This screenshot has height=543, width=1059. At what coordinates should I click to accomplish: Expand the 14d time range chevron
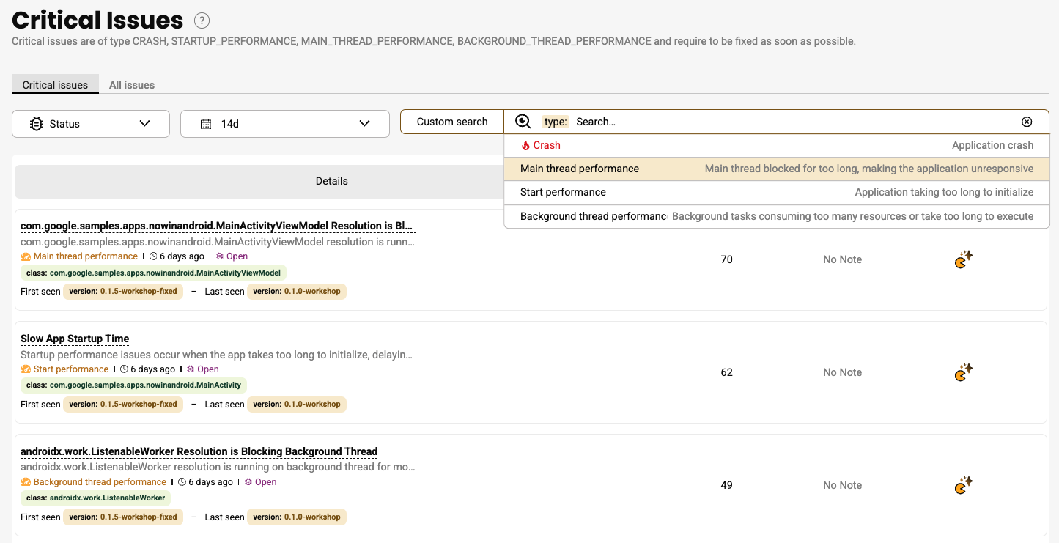[x=364, y=124]
